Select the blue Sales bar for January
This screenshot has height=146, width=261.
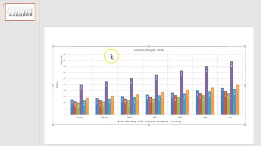[72, 107]
